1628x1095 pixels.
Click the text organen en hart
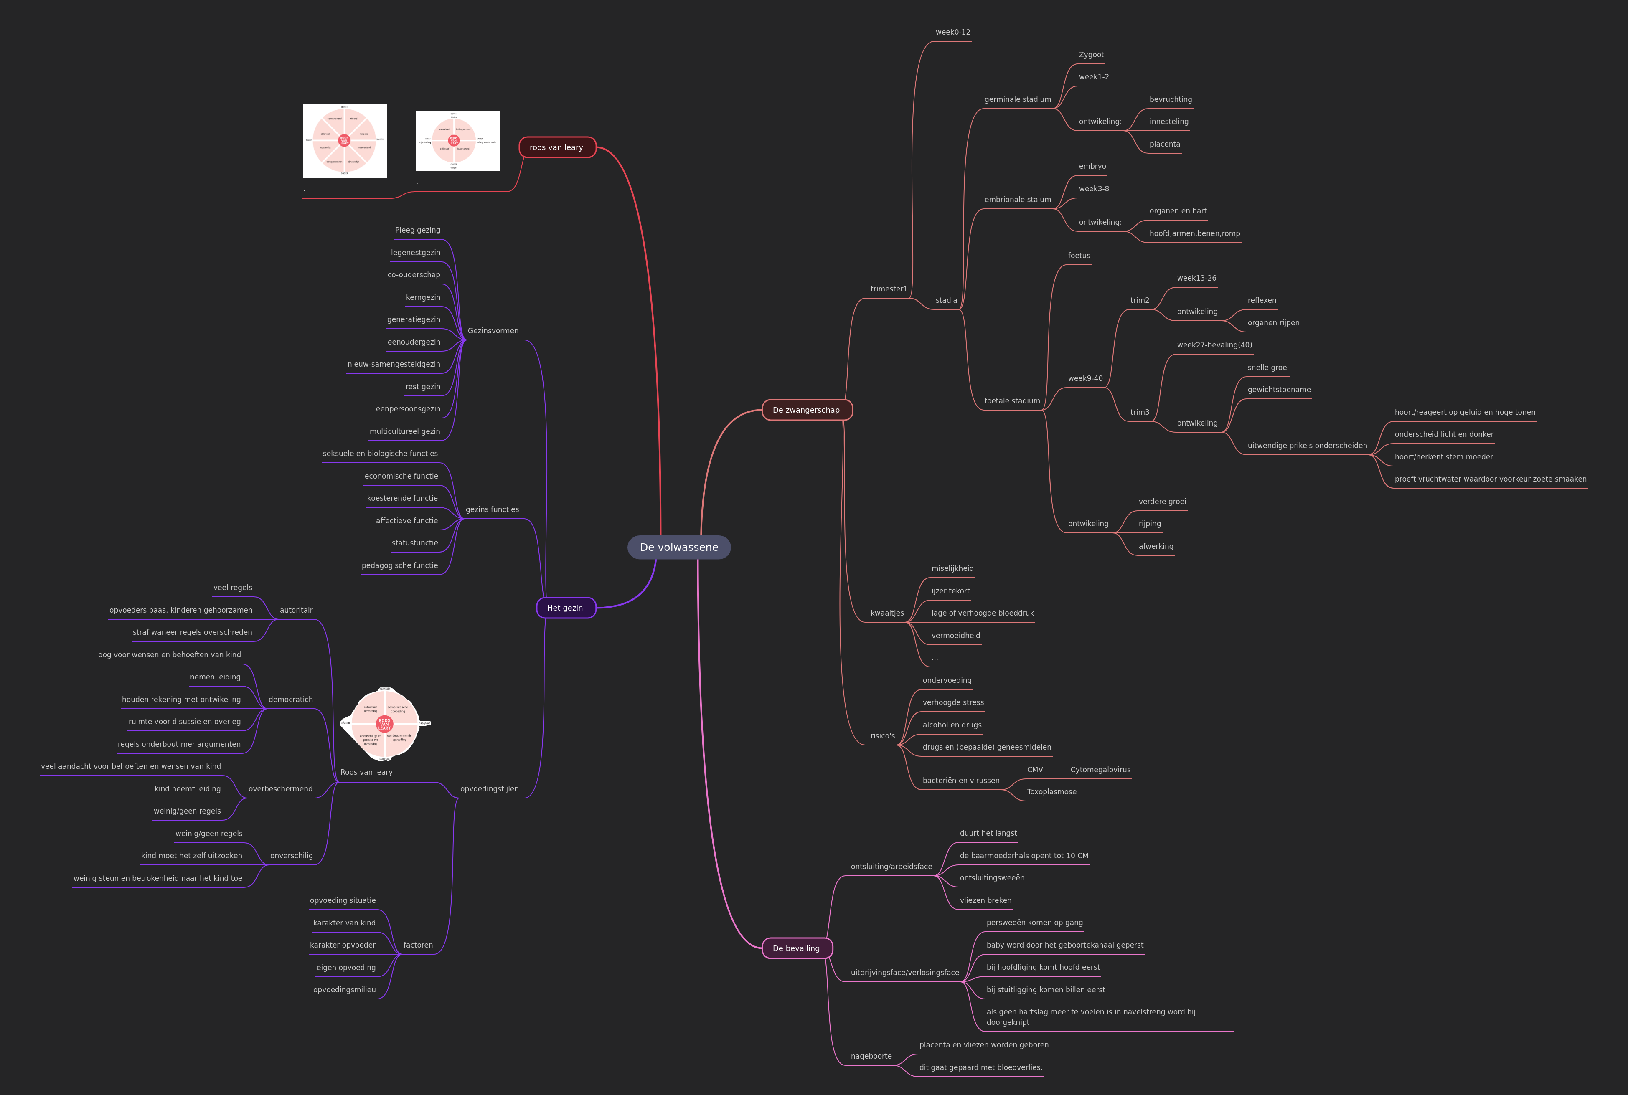coord(1178,211)
